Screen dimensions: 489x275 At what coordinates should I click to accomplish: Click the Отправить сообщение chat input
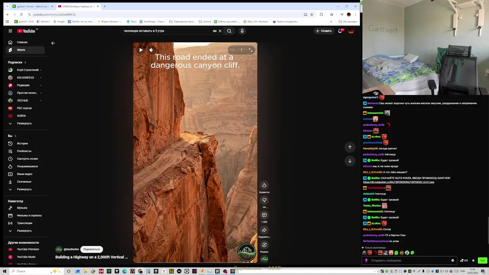point(409,260)
